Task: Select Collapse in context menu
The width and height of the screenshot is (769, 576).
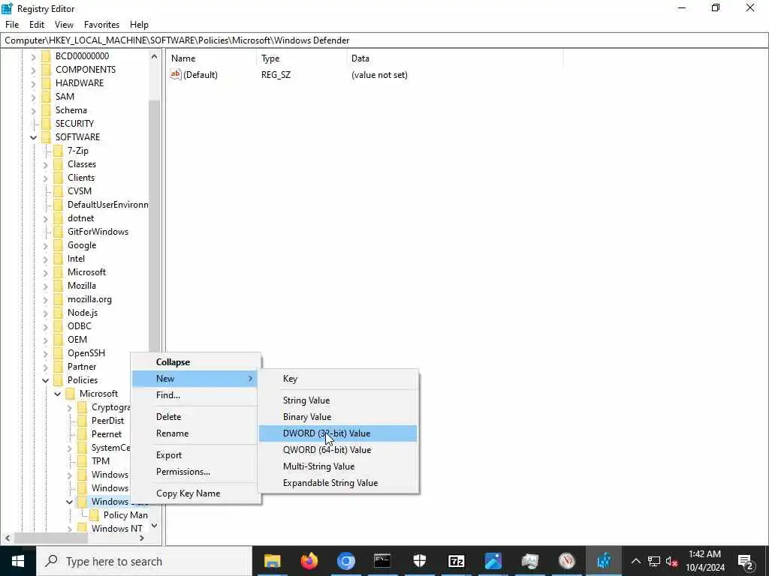Action: coord(196,362)
